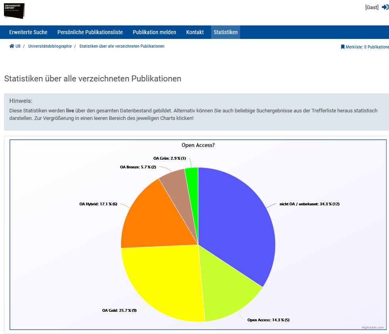
Task: Select the Statistiken tab
Action: (x=225, y=32)
